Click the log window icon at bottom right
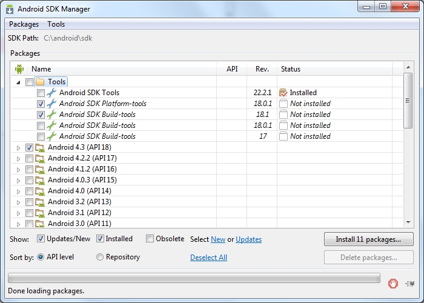Viewport: 424px width, 303px height. tap(411, 283)
